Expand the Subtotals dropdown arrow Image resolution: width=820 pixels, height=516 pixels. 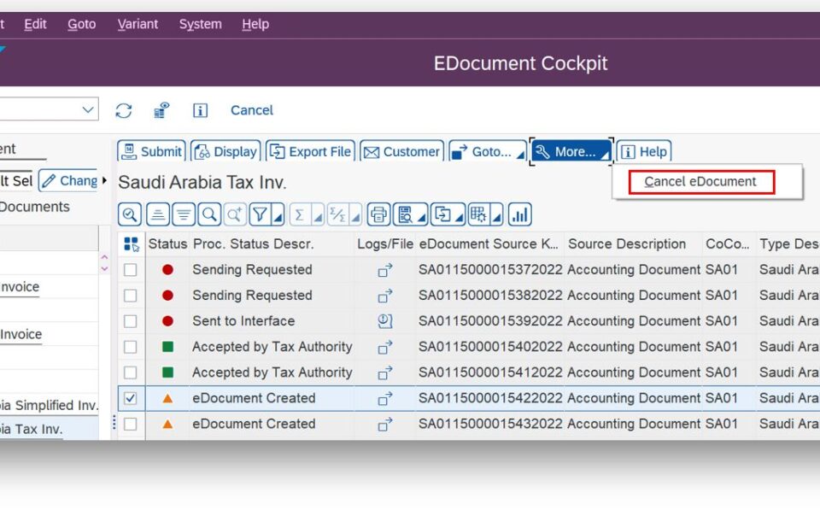pos(355,216)
